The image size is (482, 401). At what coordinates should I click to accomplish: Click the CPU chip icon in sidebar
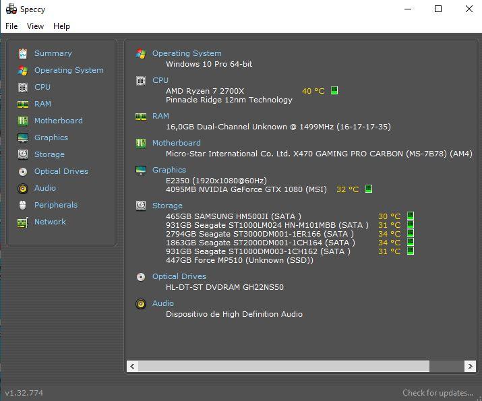point(23,87)
